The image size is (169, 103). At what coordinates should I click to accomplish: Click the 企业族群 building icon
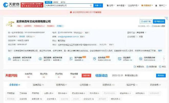pos(9,59)
